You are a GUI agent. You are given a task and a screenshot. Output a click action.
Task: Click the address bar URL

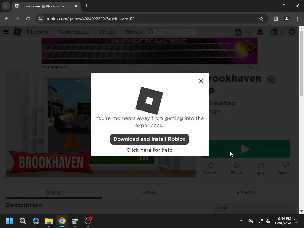(91, 19)
